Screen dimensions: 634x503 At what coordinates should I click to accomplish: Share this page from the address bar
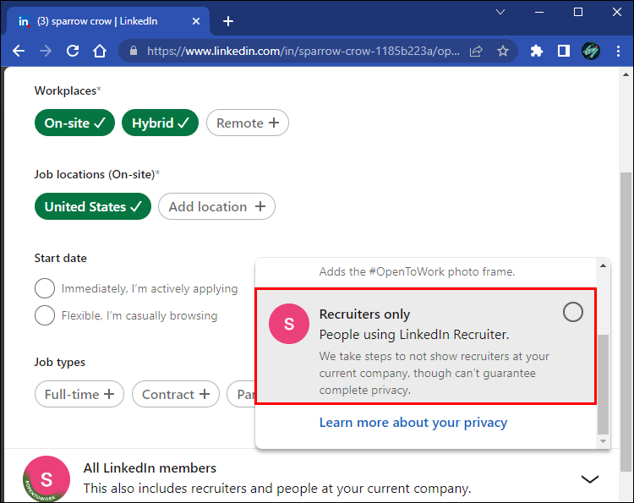coord(477,51)
